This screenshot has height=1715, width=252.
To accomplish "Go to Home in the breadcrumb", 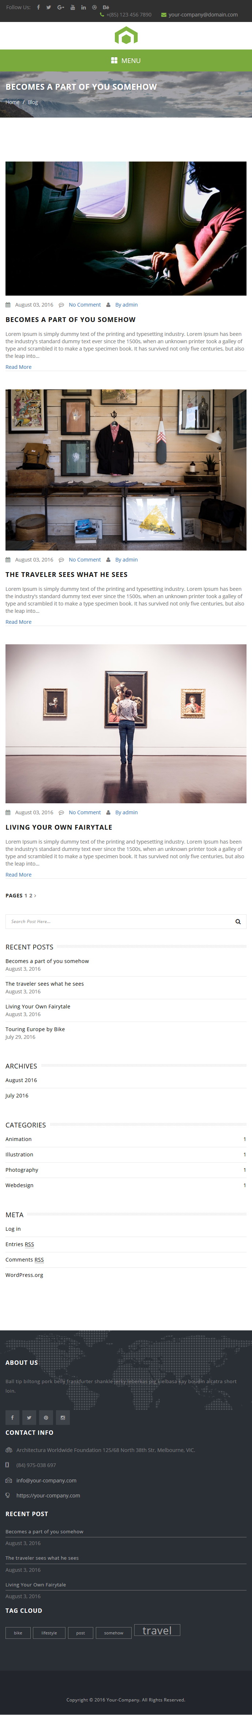I will 13,102.
